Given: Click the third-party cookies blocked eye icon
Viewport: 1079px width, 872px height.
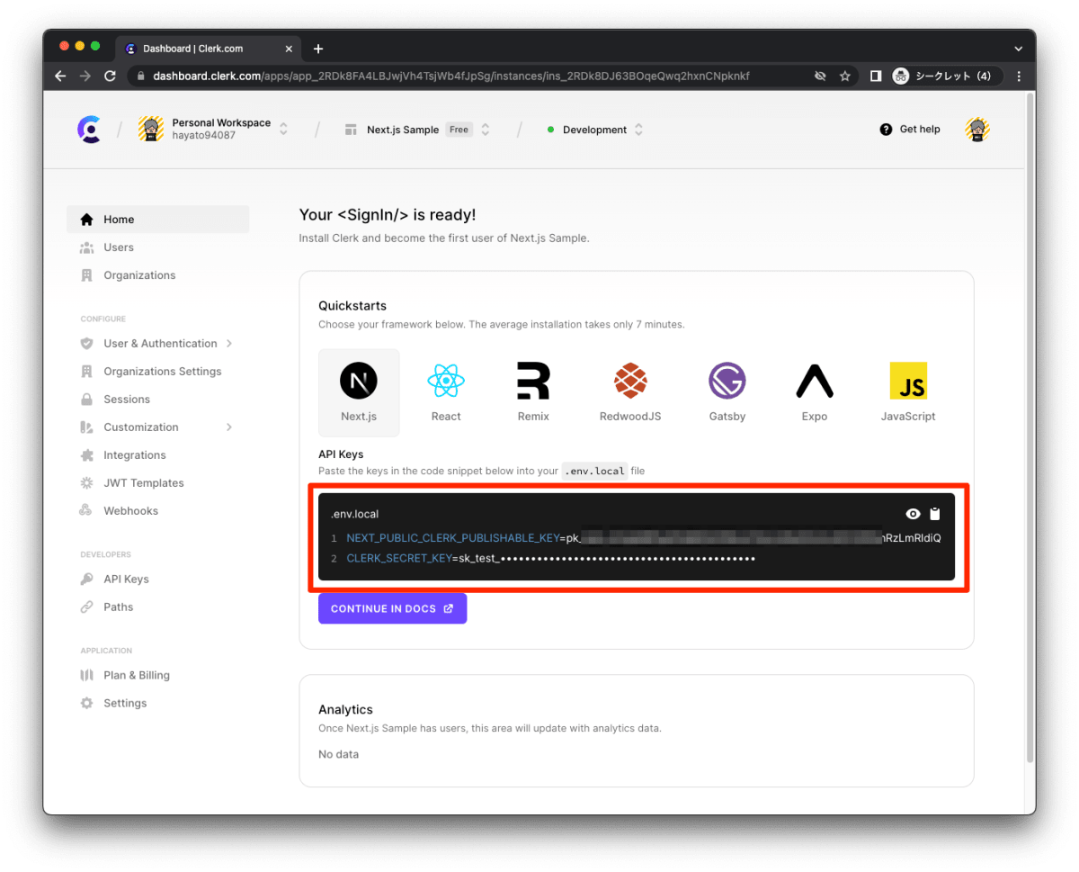Looking at the screenshot, I should (820, 76).
